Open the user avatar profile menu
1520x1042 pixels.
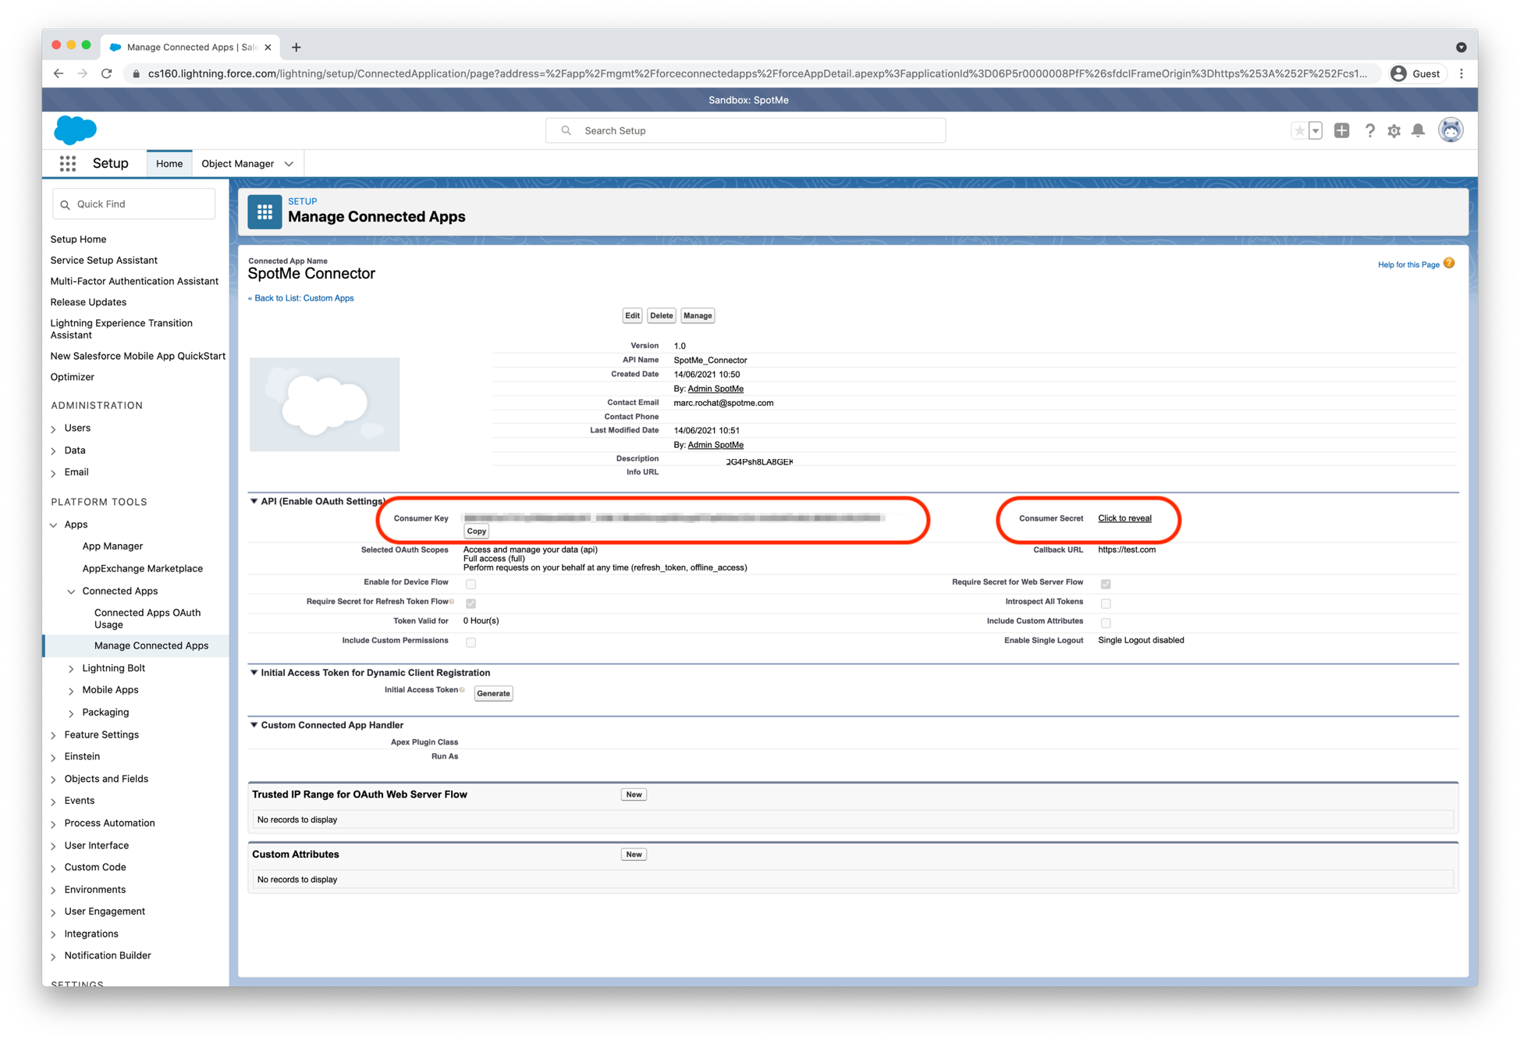point(1451,130)
